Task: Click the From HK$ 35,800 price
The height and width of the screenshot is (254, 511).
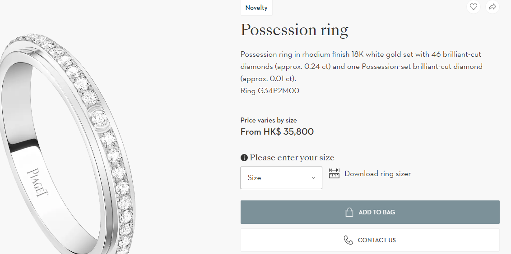Action: pos(277,132)
